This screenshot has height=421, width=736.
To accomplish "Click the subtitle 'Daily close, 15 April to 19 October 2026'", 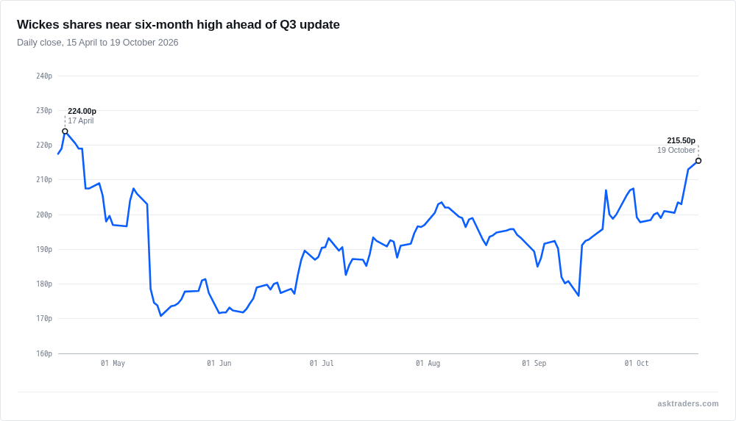I will point(98,43).
